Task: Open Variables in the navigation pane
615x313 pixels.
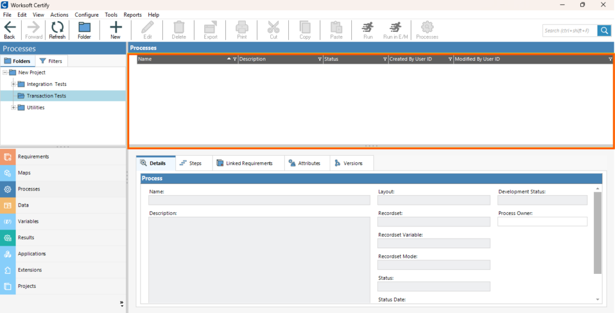Action: 62,221
